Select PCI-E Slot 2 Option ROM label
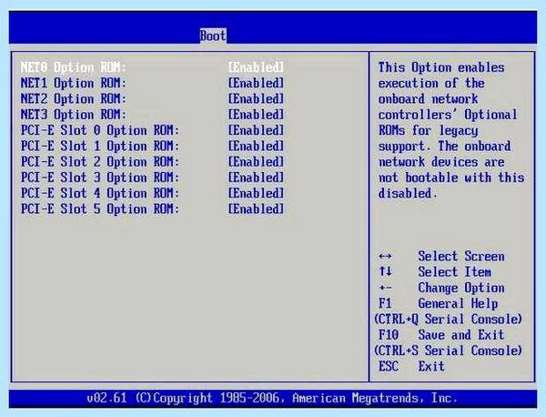The width and height of the screenshot is (546, 417). point(100,162)
